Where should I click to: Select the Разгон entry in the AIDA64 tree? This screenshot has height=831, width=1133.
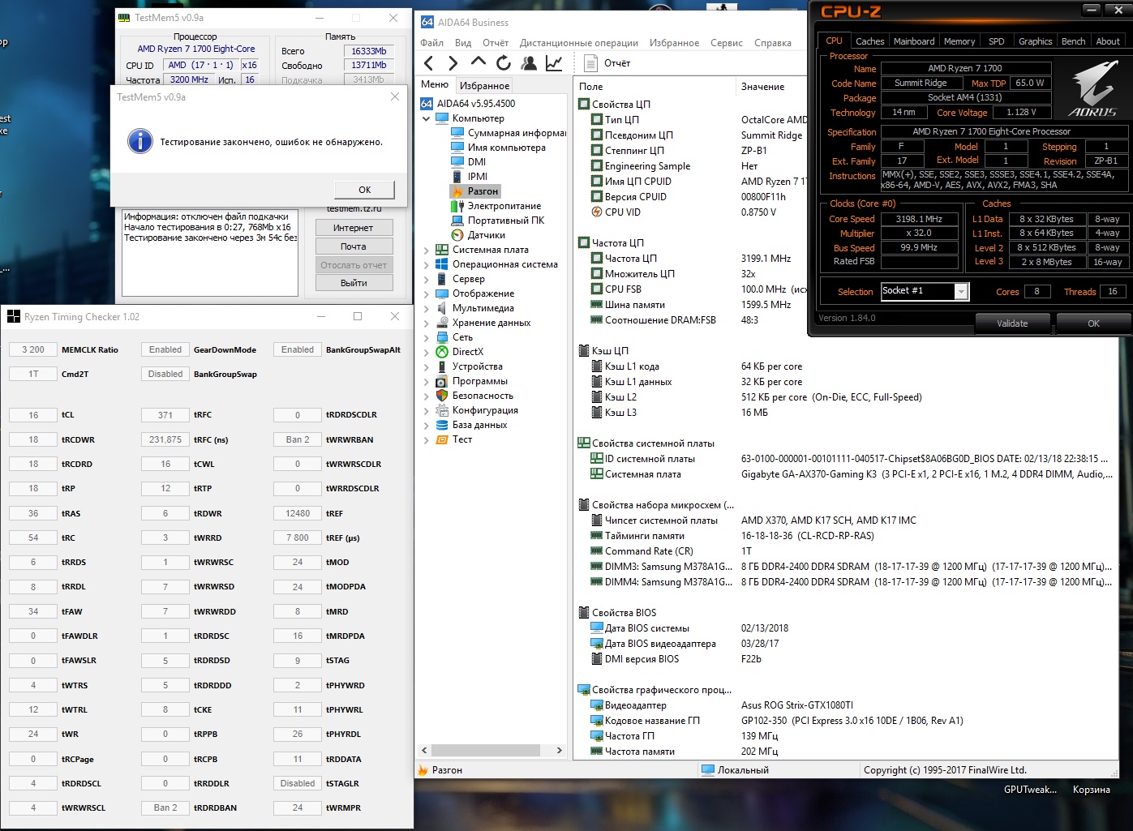click(x=475, y=191)
